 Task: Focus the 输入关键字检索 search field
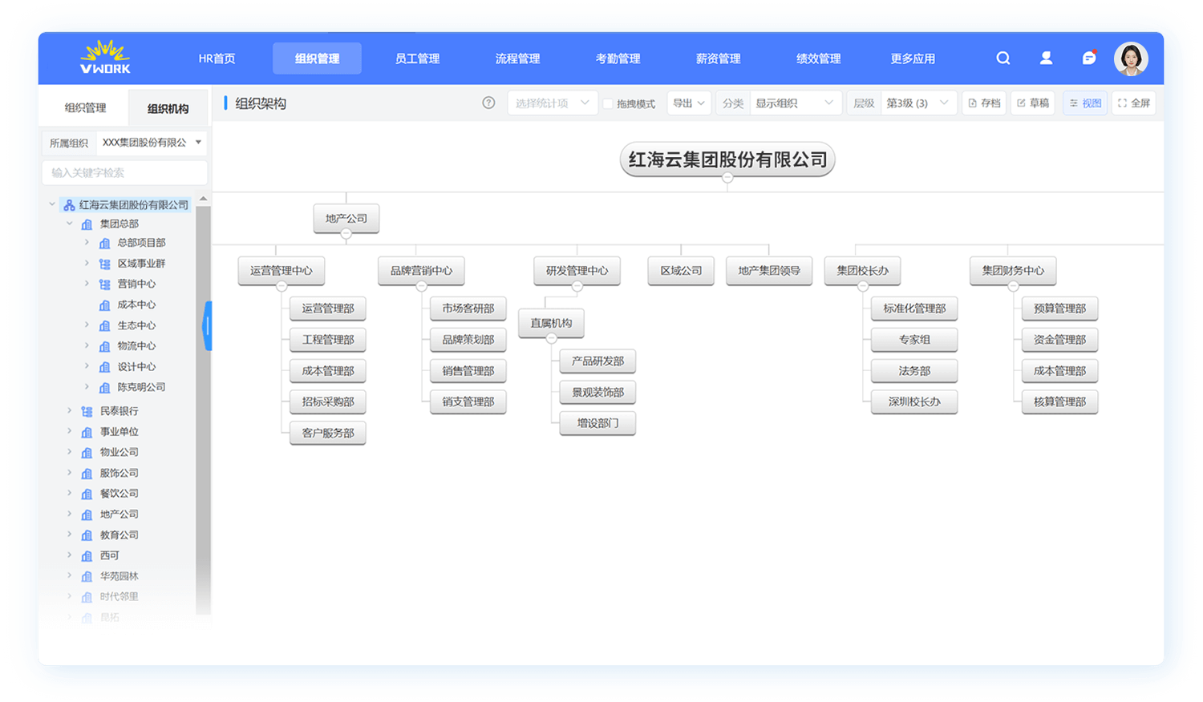(124, 172)
